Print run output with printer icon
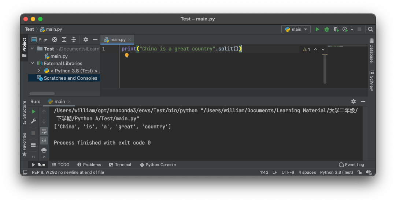Viewport: 396px width, 203px height. click(44, 150)
